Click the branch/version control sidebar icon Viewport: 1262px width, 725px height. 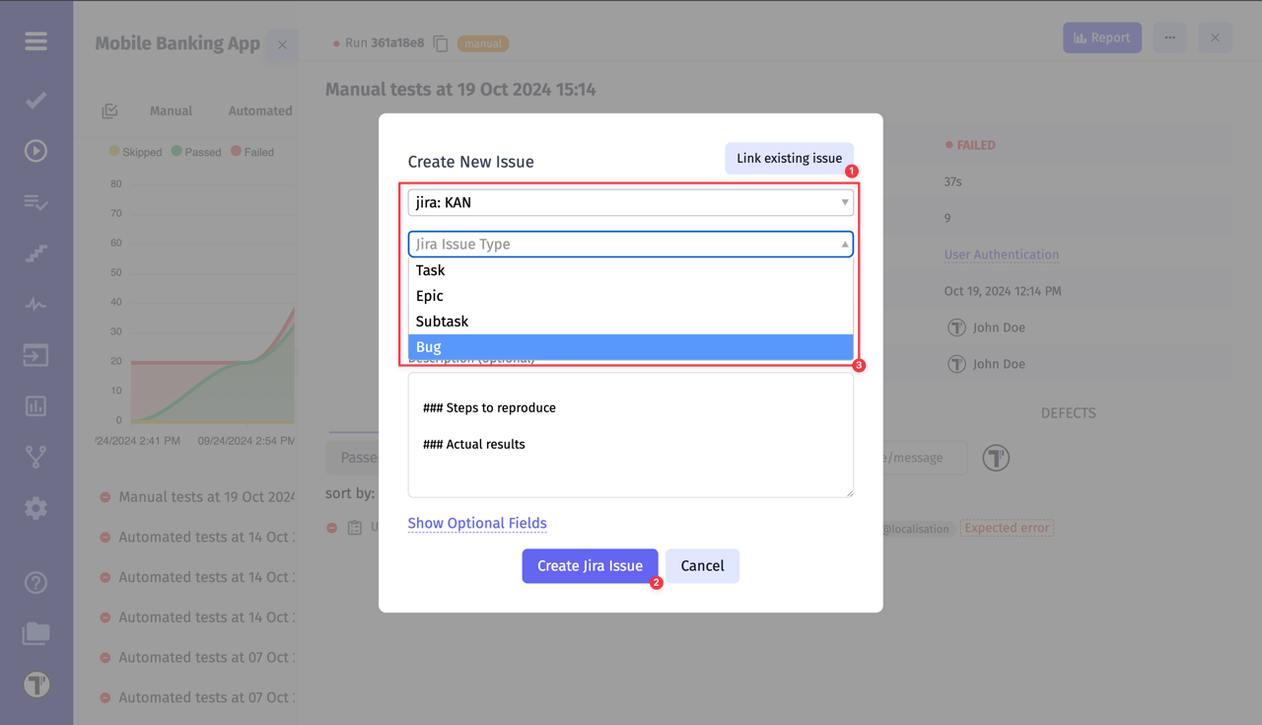pyautogui.click(x=35, y=456)
